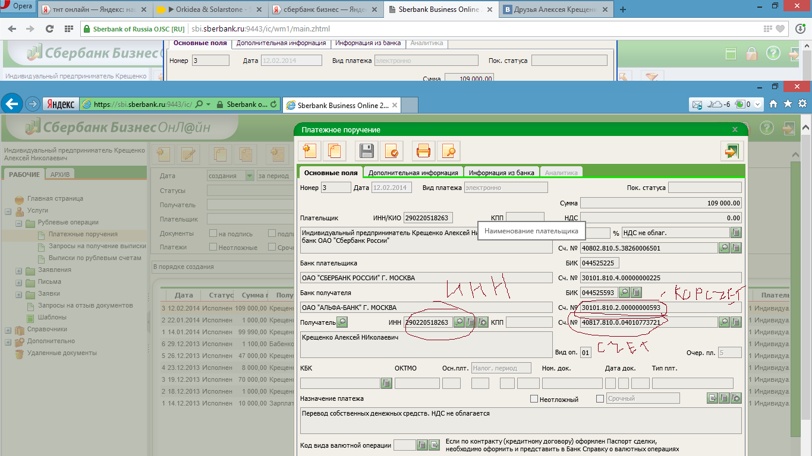
Task: Check на подпись documents filter
Action: click(213, 234)
